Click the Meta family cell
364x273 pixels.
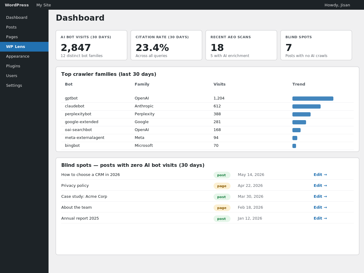coord(140,138)
